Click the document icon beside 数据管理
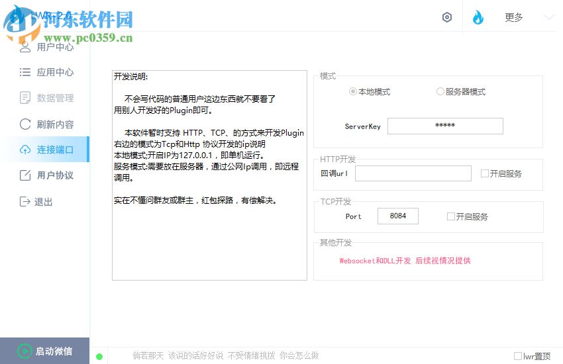Viewport: 563px width, 364px height. (25, 97)
